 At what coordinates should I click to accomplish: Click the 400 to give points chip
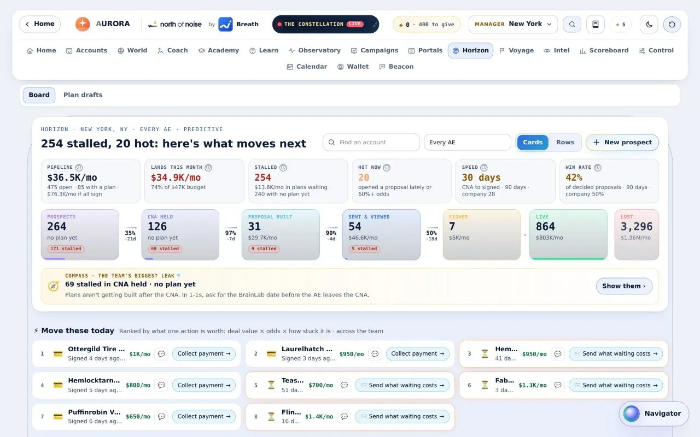click(427, 25)
